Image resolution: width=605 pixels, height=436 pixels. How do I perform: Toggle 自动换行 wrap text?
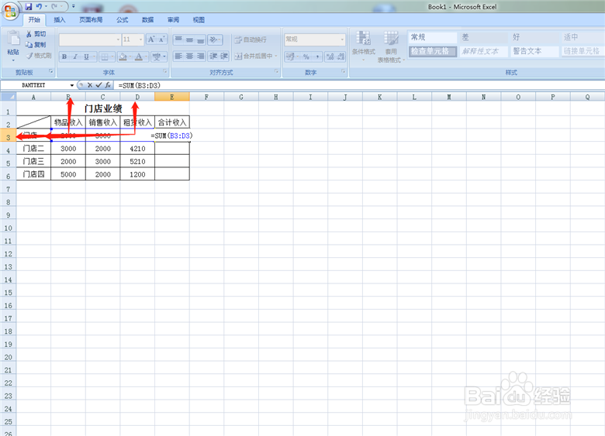251,39
